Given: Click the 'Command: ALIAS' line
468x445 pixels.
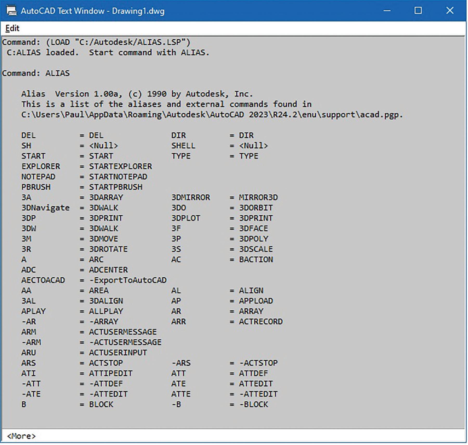Looking at the screenshot, I should click(x=36, y=73).
